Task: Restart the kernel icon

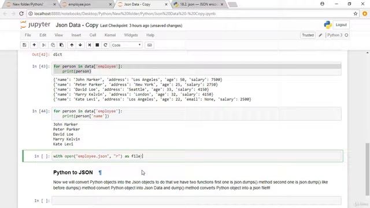Action: pos(105,45)
